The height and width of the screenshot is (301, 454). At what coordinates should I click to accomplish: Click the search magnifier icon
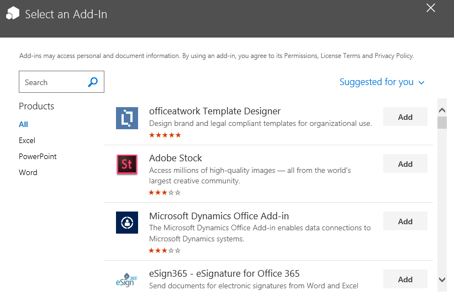coord(93,82)
